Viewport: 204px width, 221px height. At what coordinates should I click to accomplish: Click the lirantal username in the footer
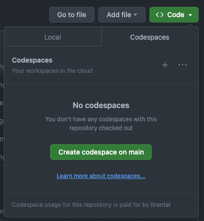(161, 205)
